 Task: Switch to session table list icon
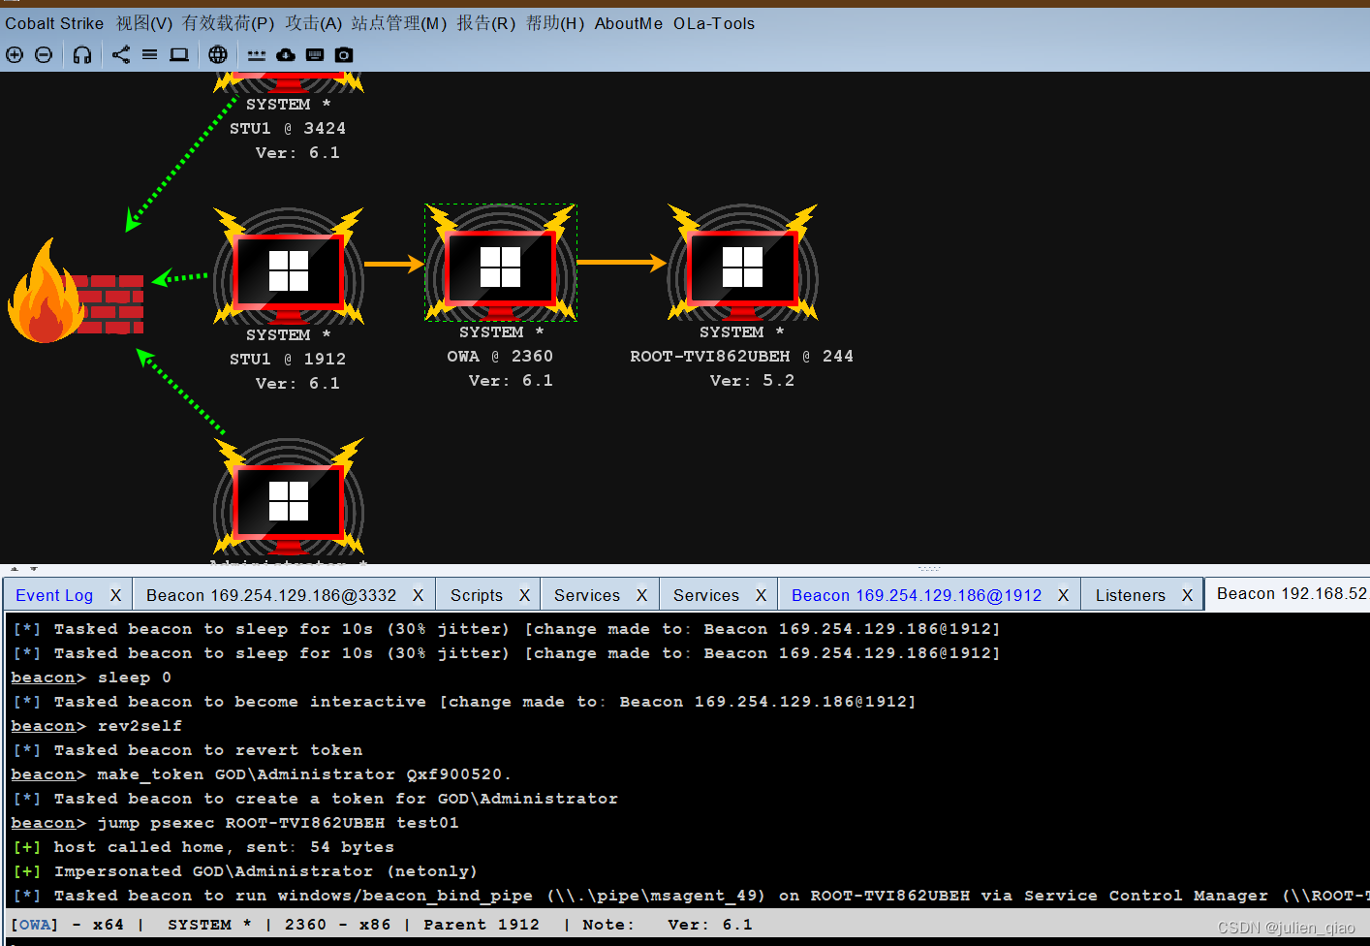point(149,55)
